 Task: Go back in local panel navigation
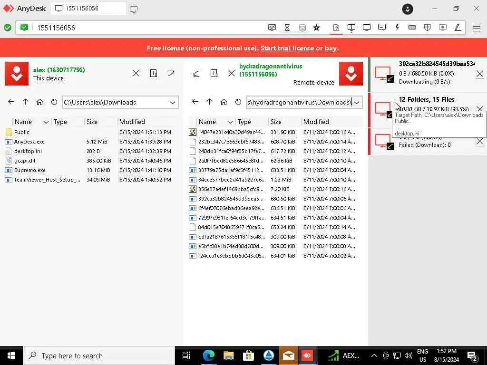click(11, 102)
